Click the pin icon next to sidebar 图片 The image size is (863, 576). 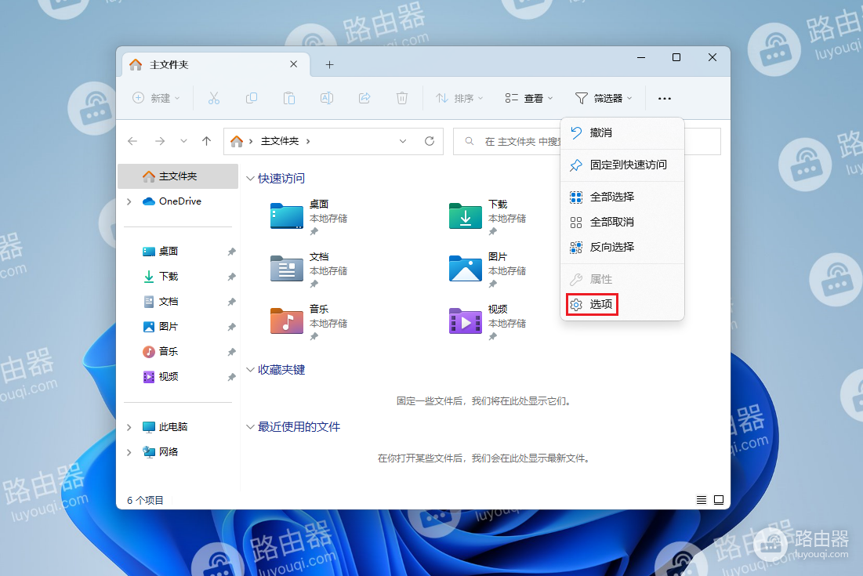pos(232,327)
